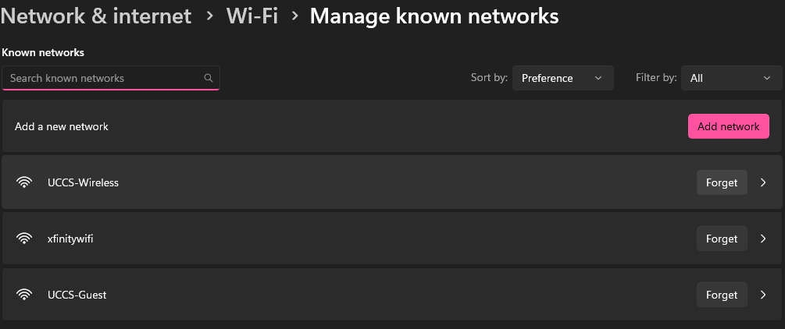
Task: Focus the Search known networks field
Action: point(111,78)
